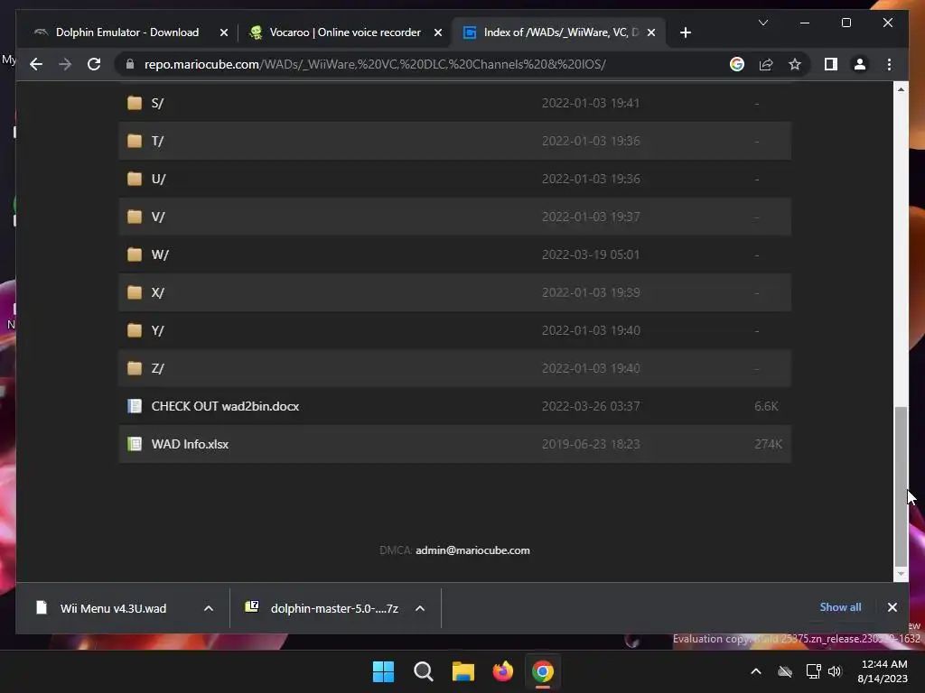
Task: Open the tab search dropdown
Action: [x=762, y=23]
